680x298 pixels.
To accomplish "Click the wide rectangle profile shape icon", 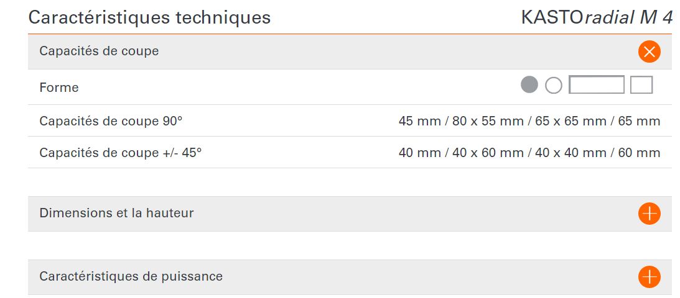I will pos(596,84).
